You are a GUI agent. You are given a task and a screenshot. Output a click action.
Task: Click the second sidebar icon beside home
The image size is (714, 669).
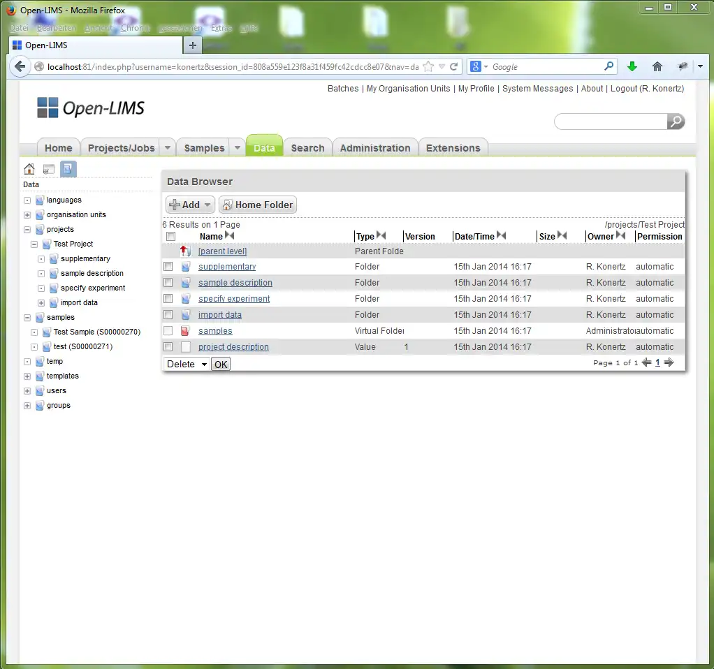click(x=49, y=169)
